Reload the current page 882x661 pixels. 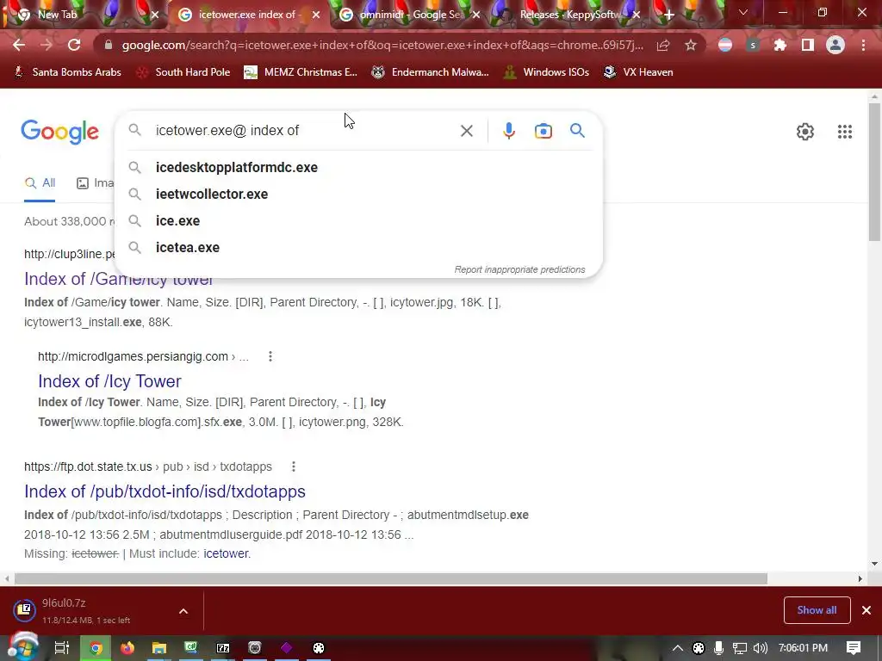(x=74, y=45)
